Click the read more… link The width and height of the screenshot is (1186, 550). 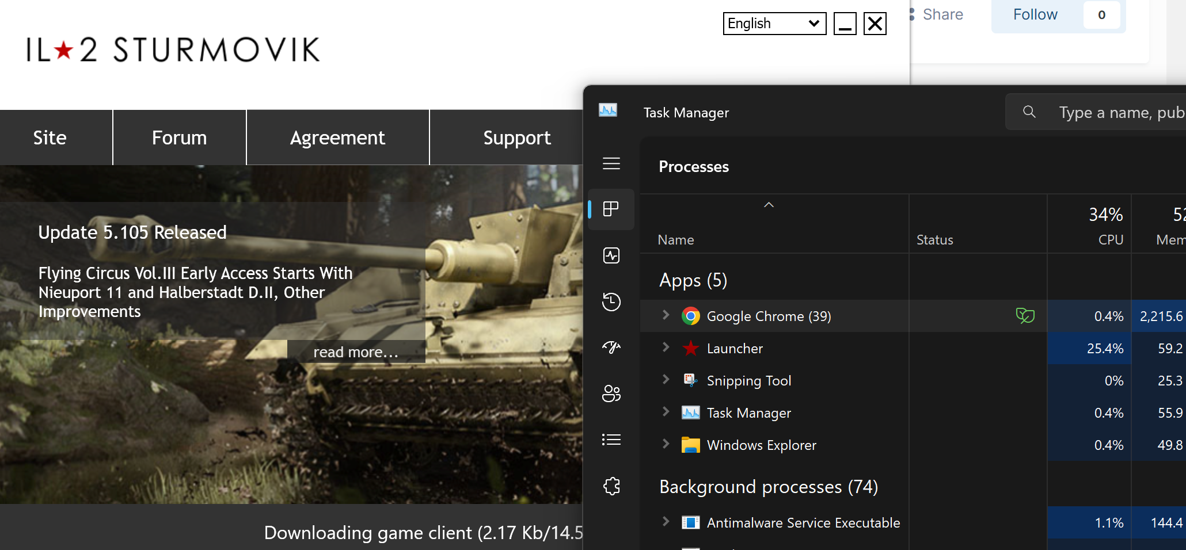(x=356, y=352)
